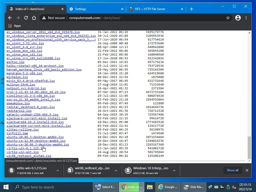The height and width of the screenshot is (192, 256).
Task: Open Select K... taskbar window
Action: [105, 187]
